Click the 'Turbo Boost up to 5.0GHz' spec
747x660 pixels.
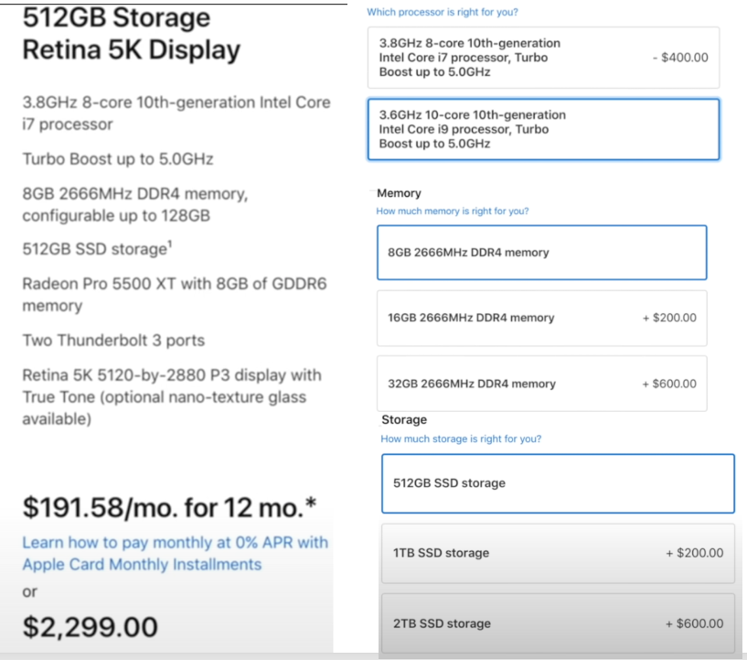coord(118,158)
